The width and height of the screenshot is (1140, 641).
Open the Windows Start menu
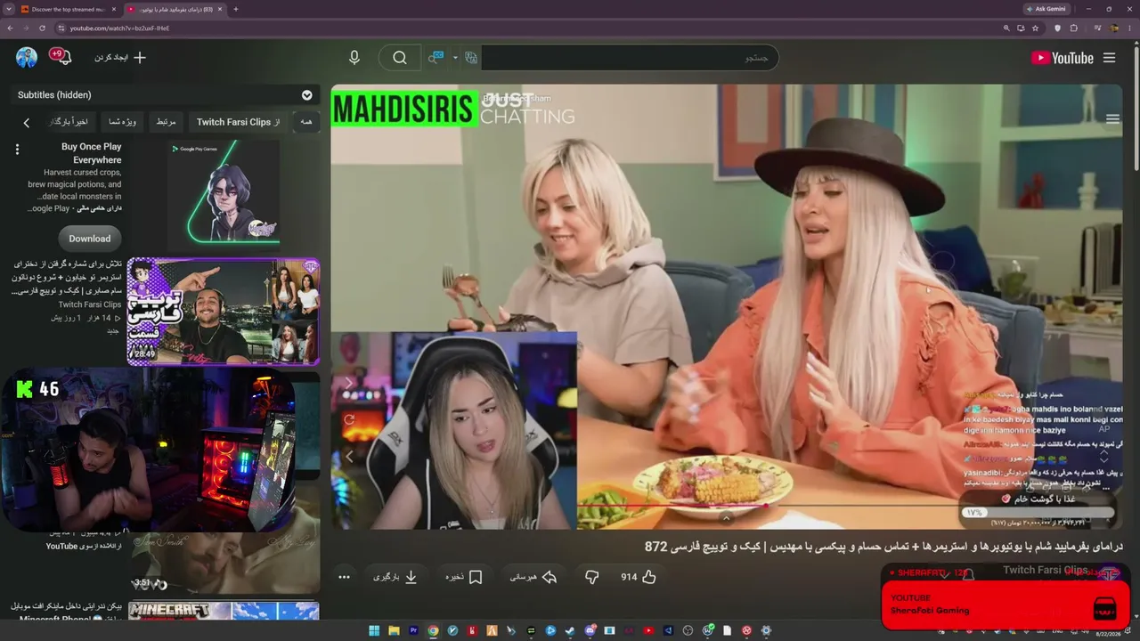click(374, 630)
